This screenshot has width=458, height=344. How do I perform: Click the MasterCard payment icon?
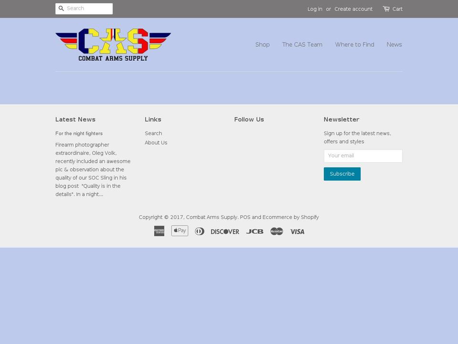pos(277,231)
